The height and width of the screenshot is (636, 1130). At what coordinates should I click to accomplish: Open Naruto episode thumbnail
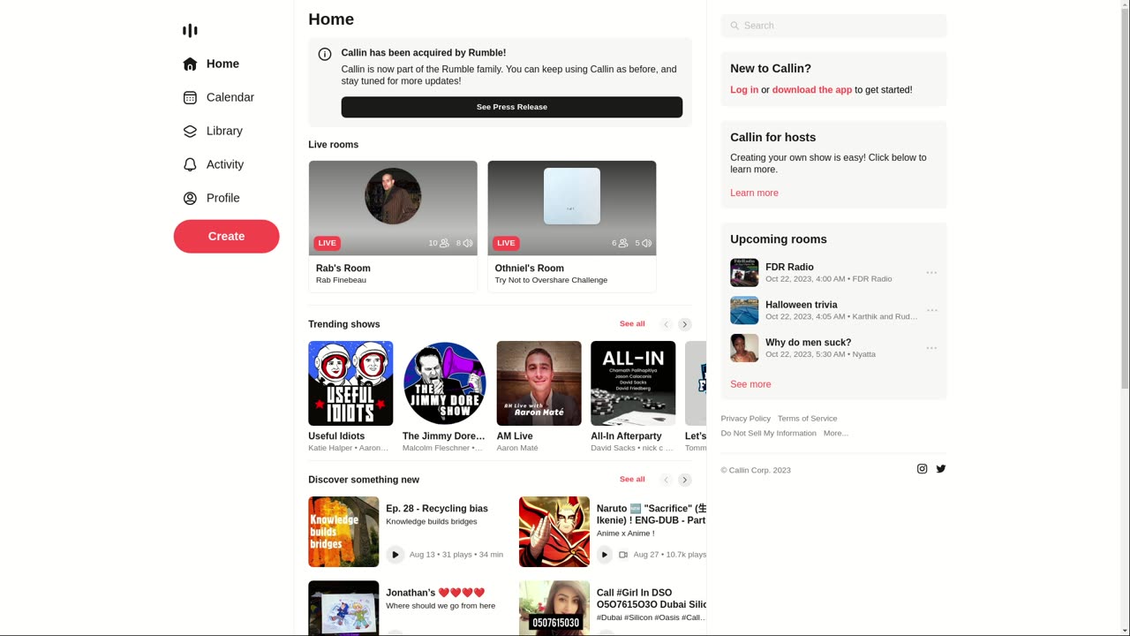[x=554, y=532]
